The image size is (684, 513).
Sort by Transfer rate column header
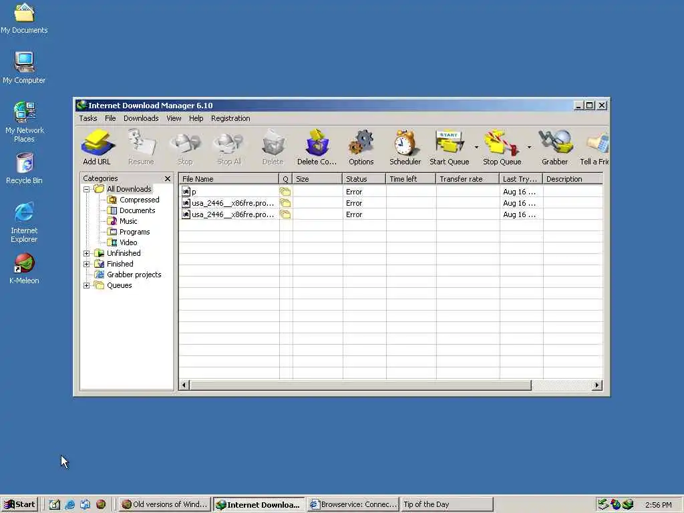click(x=467, y=179)
